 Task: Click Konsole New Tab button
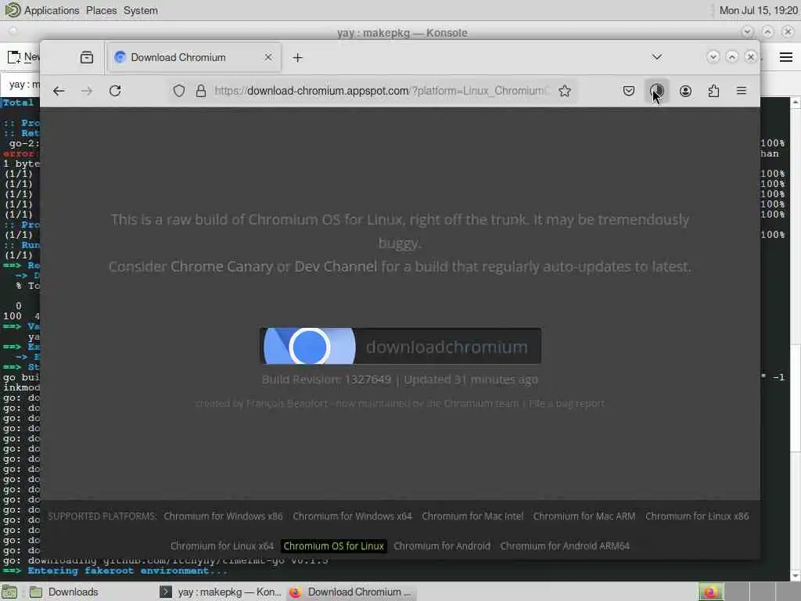[23, 56]
